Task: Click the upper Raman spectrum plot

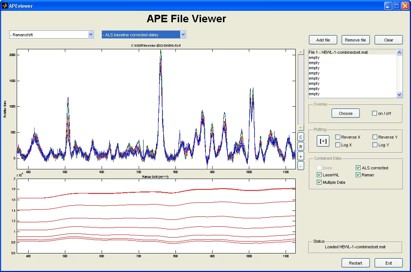Action: pos(156,109)
